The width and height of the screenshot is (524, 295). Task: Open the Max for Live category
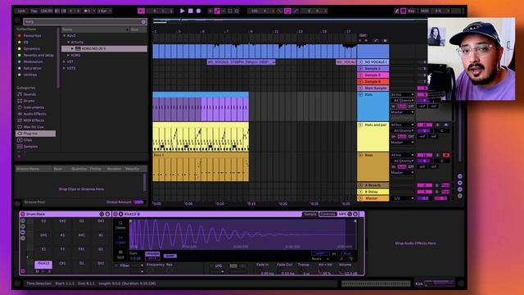coord(34,127)
